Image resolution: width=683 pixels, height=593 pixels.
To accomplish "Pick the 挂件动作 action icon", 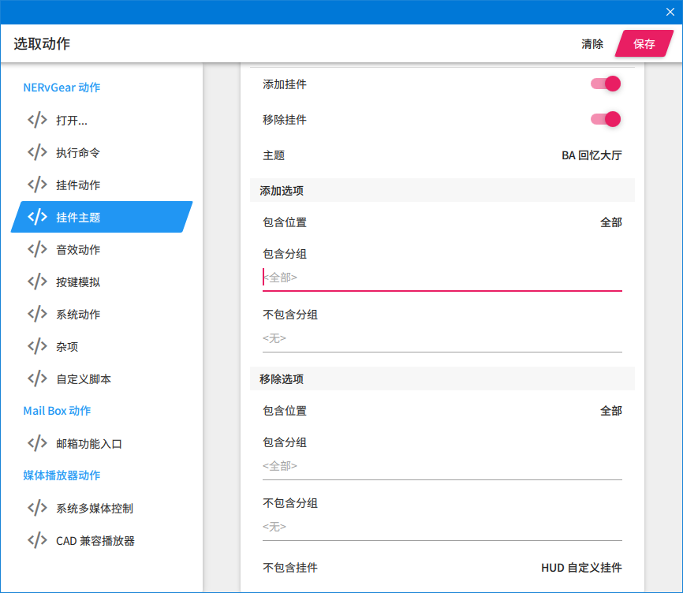I will [37, 185].
